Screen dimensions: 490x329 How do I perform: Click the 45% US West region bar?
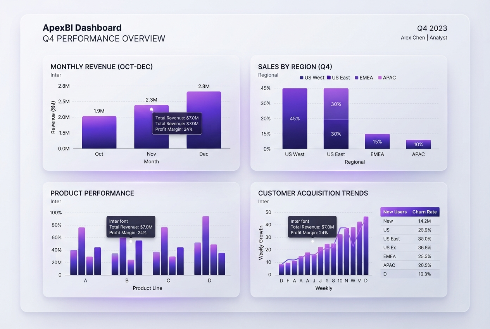coord(295,119)
